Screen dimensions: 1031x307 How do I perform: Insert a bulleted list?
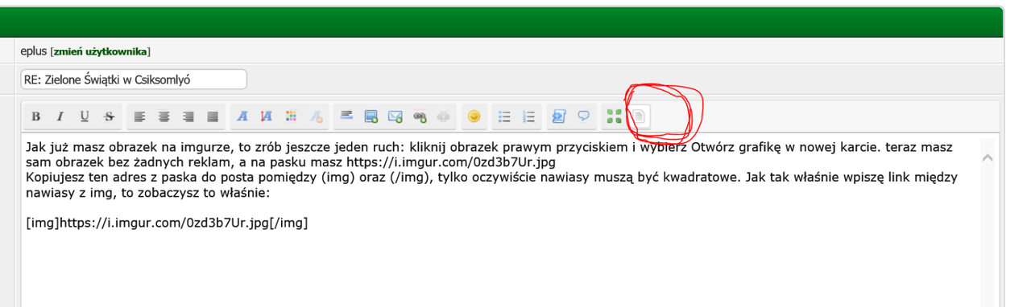(504, 117)
